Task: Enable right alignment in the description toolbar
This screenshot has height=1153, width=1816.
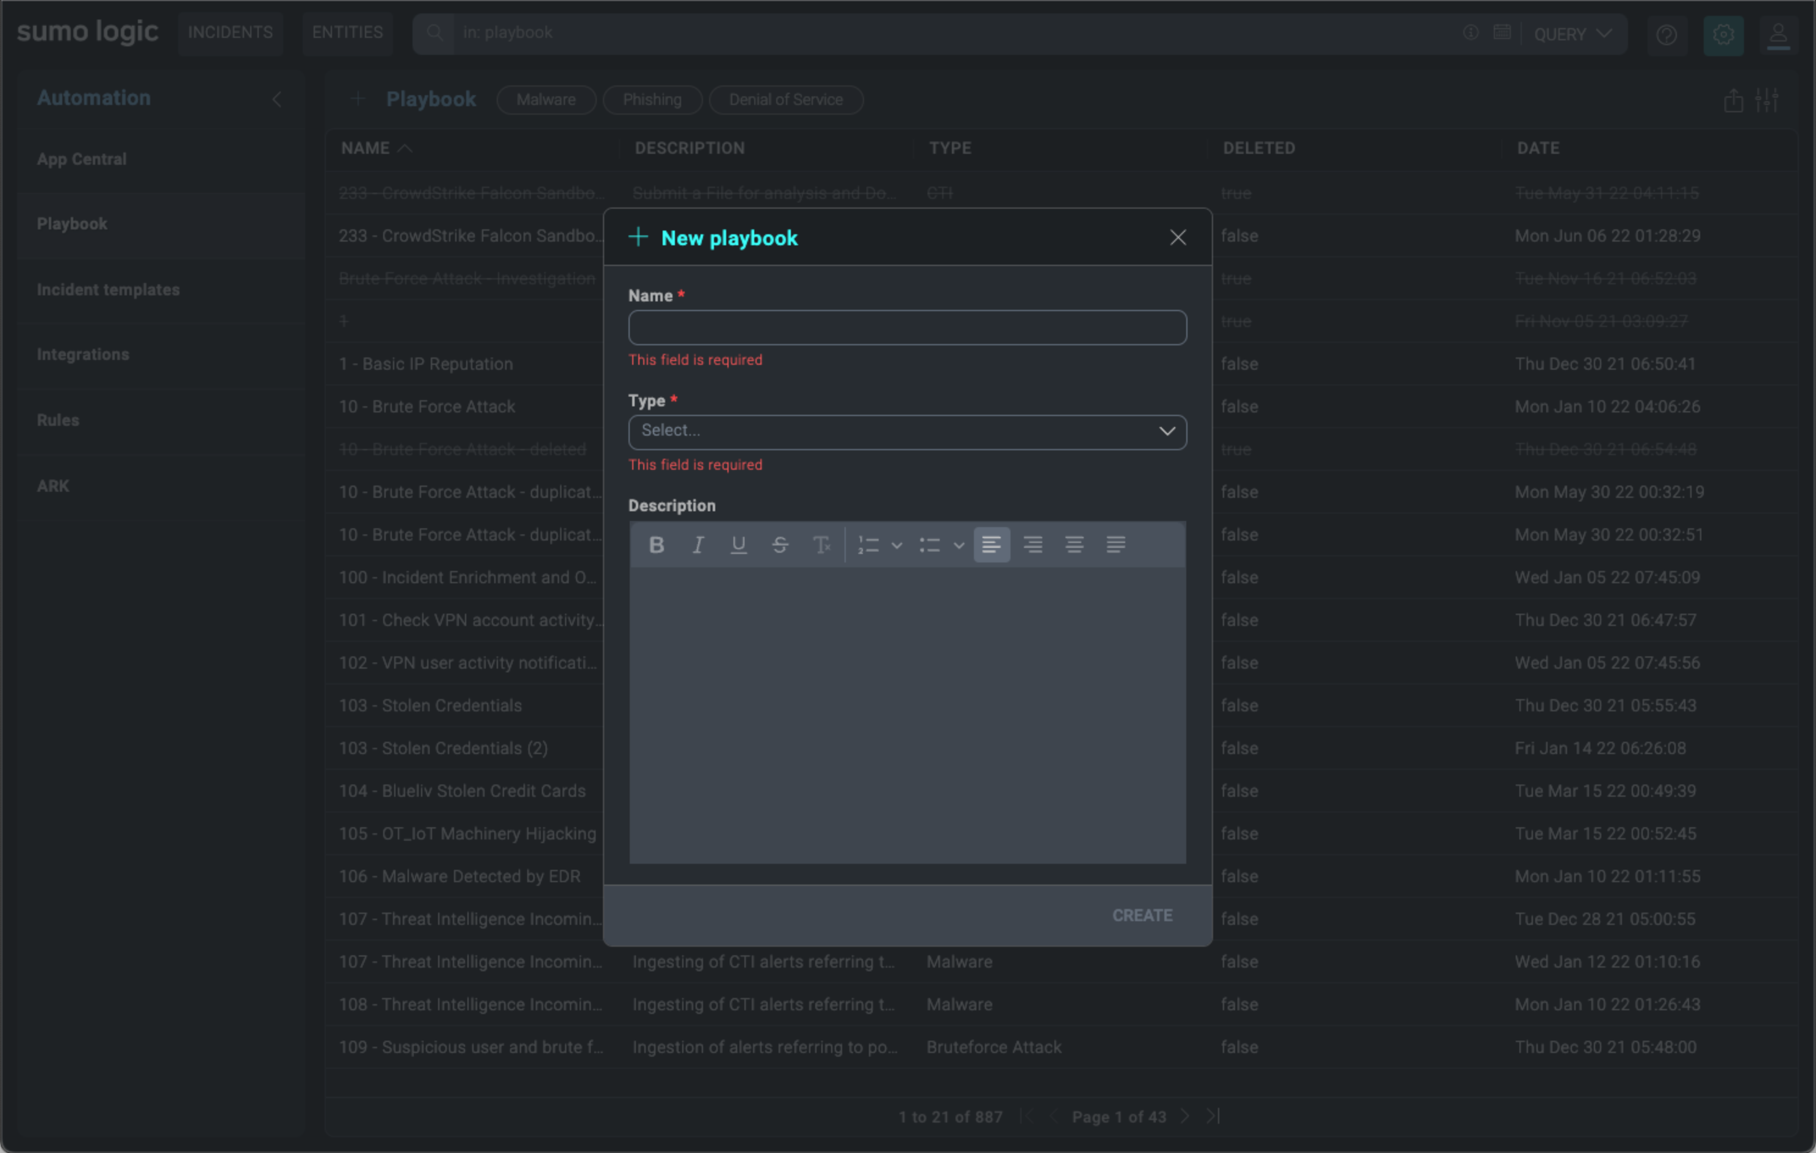Action: coord(1074,544)
